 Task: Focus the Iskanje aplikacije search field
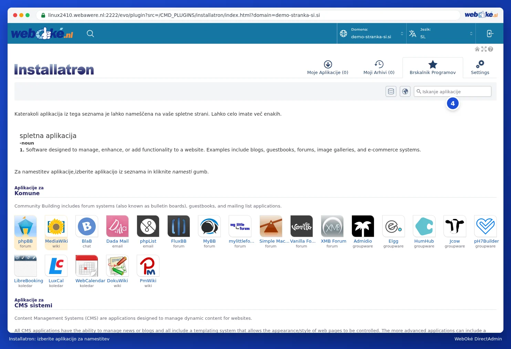452,92
